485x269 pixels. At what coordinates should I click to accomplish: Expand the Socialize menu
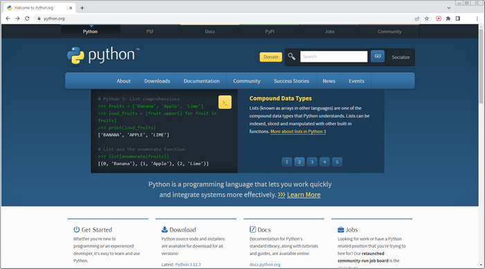click(400, 58)
